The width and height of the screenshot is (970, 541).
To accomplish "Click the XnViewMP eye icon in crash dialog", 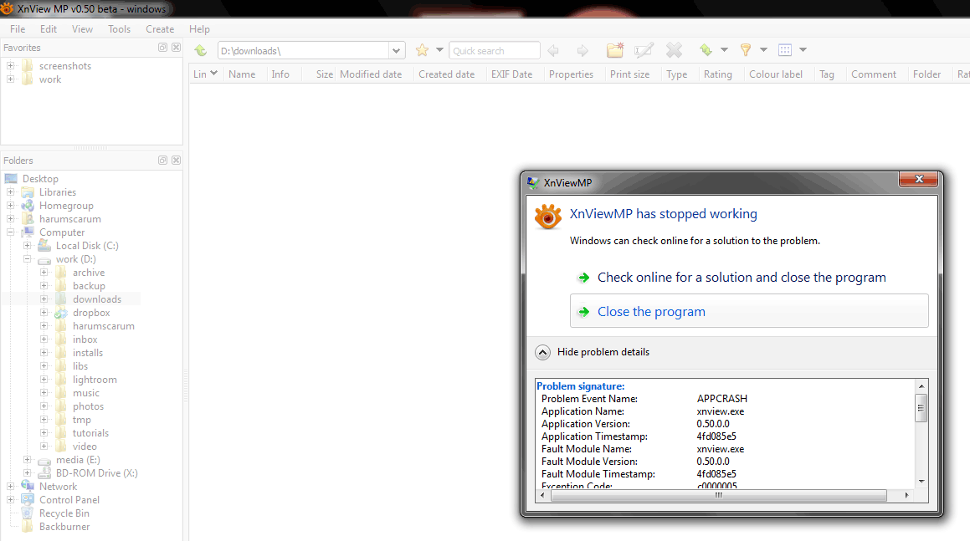I will click(x=548, y=217).
